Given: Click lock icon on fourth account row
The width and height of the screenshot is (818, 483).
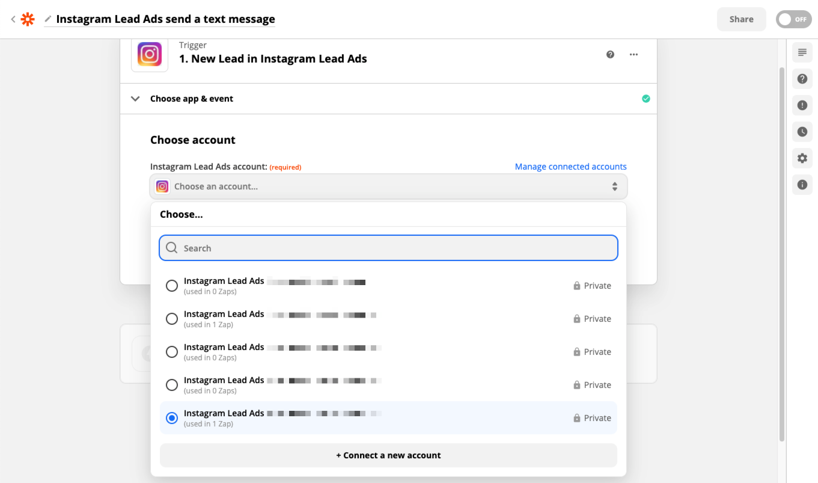Looking at the screenshot, I should coord(577,385).
